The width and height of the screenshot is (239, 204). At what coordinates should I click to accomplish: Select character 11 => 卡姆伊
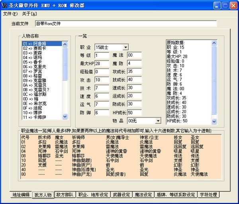[42, 117]
